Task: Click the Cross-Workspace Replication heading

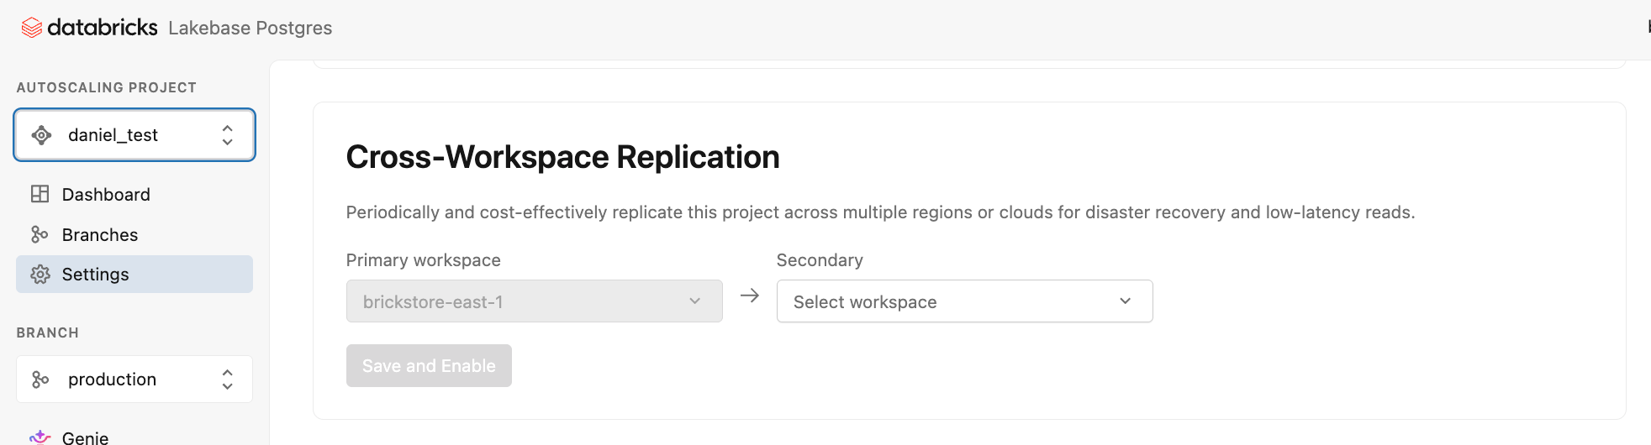Action: pyautogui.click(x=563, y=157)
